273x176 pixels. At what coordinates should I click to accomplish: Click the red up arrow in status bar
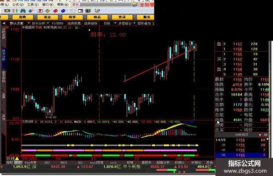pos(184,172)
